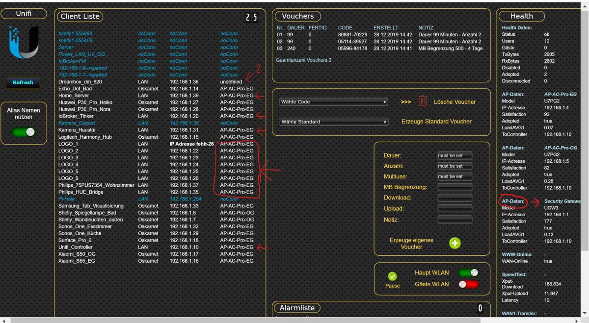Click voucher code 05114-39527
Viewport: 589px width, 323px height.
[352, 42]
